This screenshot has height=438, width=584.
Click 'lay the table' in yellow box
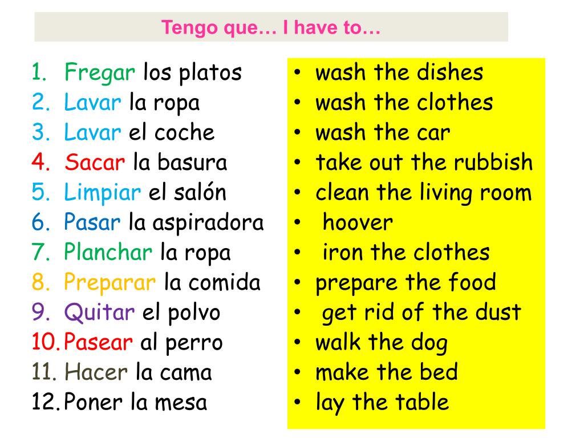pos(382,403)
